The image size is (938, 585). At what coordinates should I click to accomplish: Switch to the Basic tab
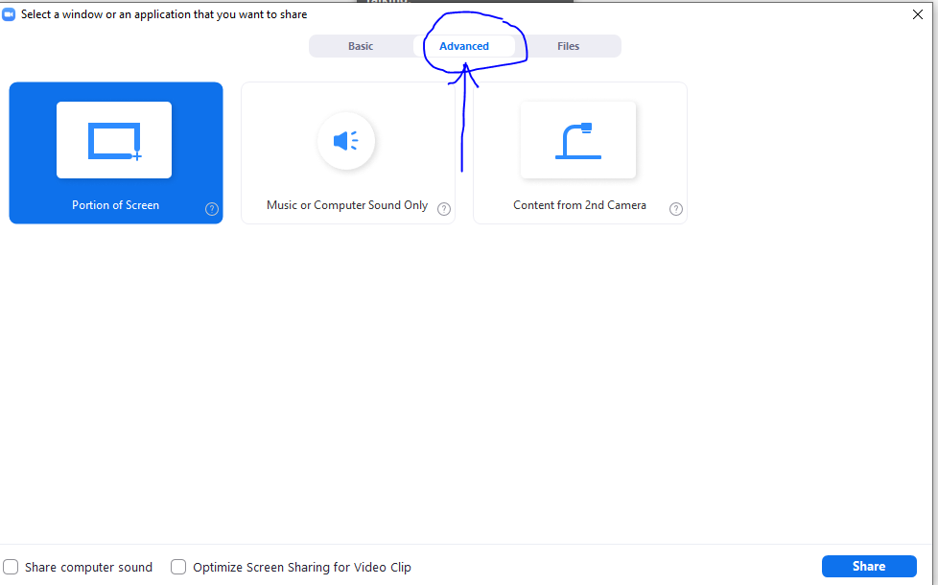point(361,46)
